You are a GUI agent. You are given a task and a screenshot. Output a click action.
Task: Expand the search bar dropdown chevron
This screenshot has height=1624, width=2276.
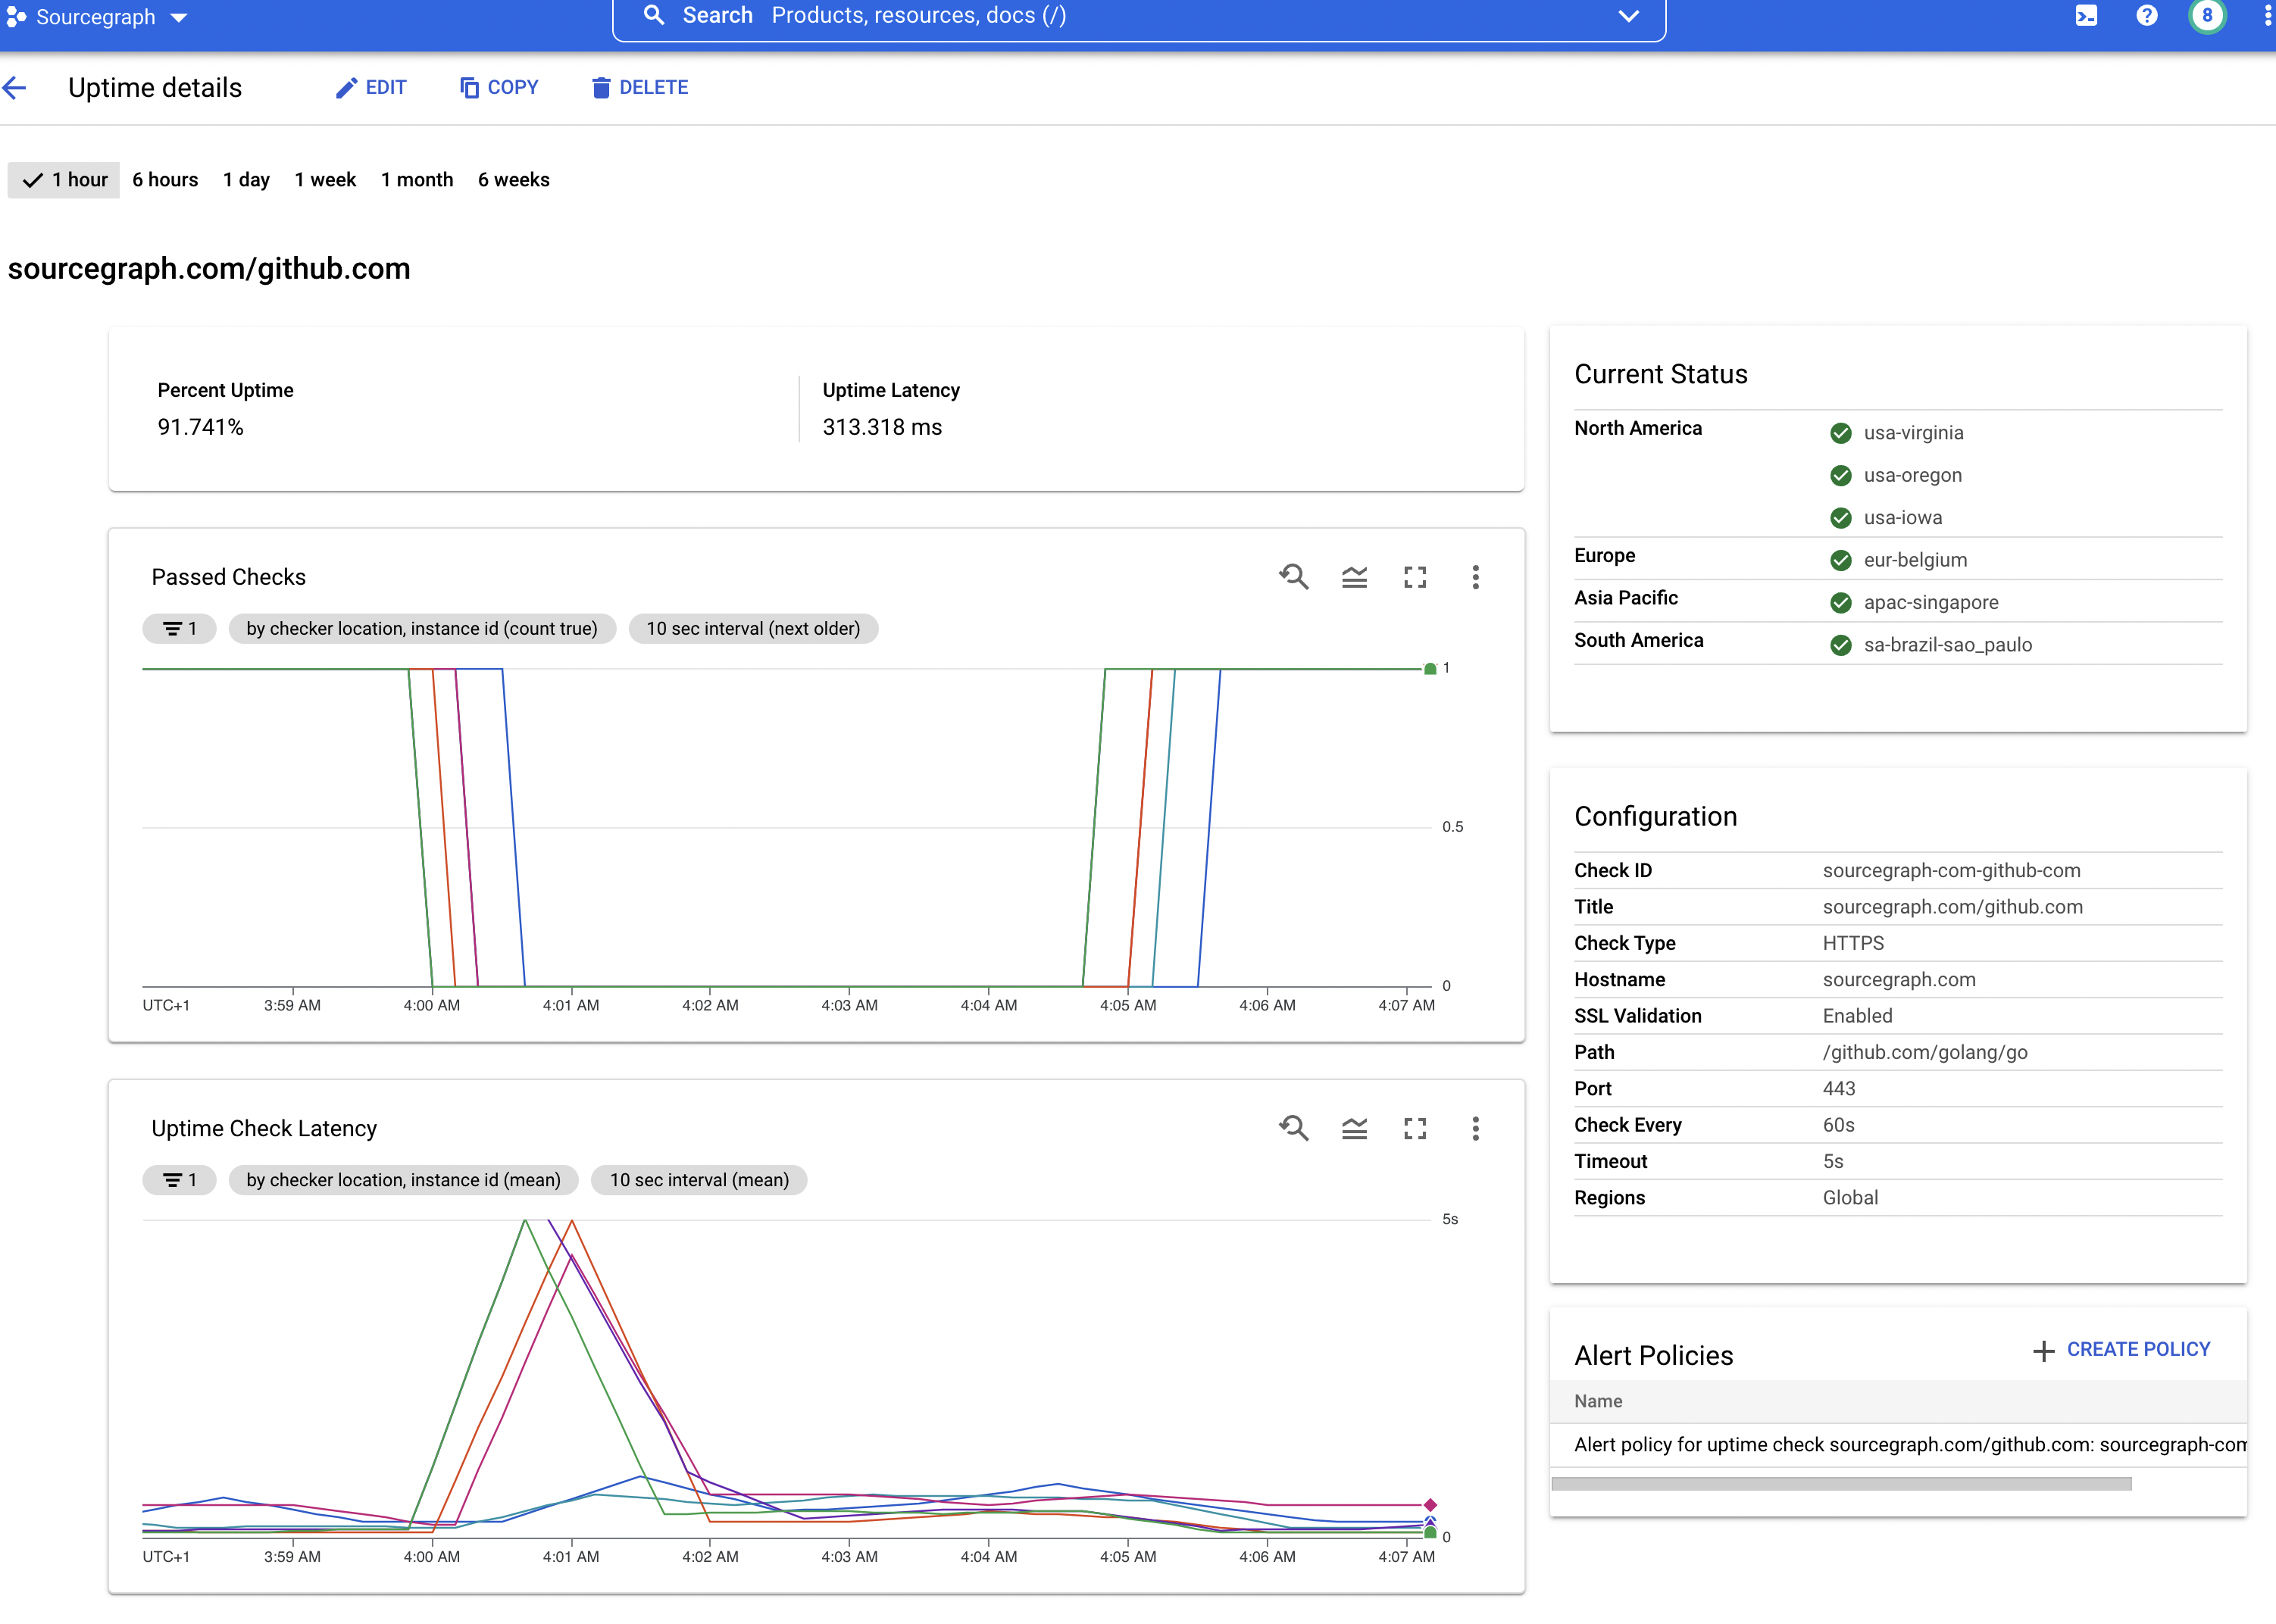(x=1628, y=16)
